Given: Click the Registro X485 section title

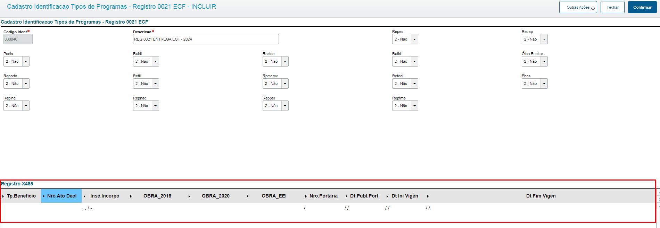Looking at the screenshot, I should pyautogui.click(x=17, y=184).
